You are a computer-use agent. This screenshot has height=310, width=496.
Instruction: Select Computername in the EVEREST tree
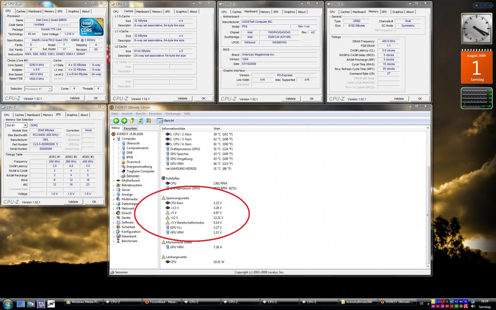(137, 148)
